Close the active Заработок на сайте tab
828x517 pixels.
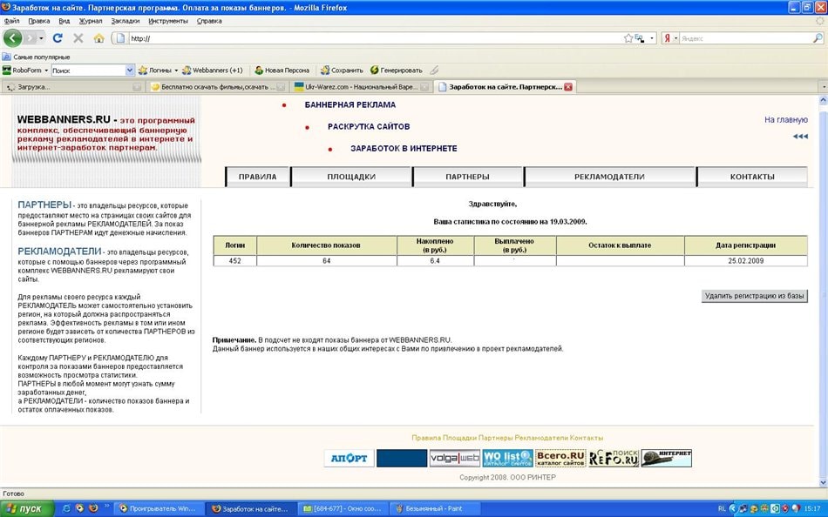(x=568, y=87)
